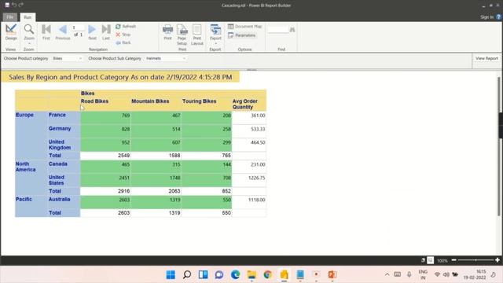Go to Previous page
The image size is (503, 283).
63,32
